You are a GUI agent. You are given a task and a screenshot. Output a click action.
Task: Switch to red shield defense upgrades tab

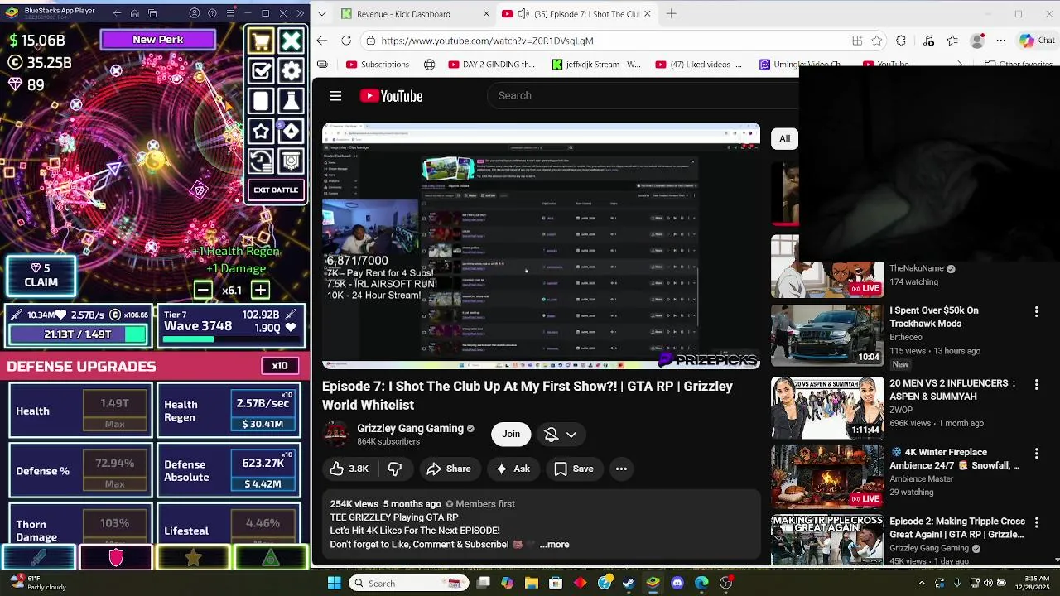point(116,557)
